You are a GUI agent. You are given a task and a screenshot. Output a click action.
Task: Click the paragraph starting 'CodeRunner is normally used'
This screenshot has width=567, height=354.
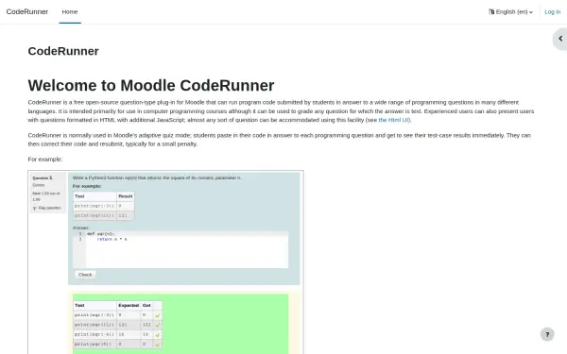tap(279, 140)
